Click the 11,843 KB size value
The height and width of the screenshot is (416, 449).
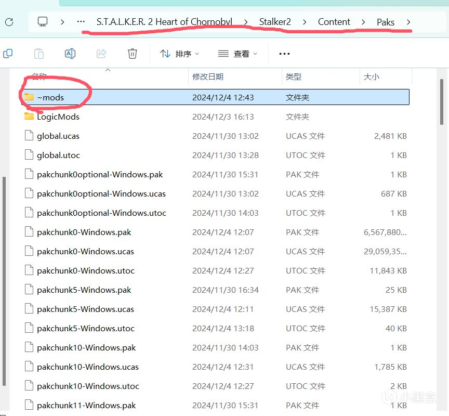pos(388,270)
